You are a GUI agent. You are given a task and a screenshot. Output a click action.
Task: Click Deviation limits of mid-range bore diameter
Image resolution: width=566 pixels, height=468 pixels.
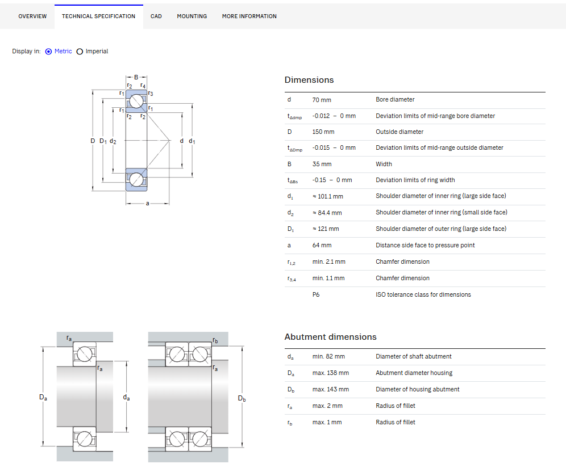(435, 116)
